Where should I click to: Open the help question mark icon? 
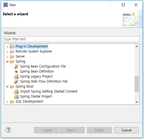(x=8, y=130)
